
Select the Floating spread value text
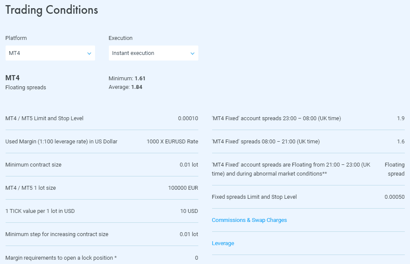click(395, 169)
